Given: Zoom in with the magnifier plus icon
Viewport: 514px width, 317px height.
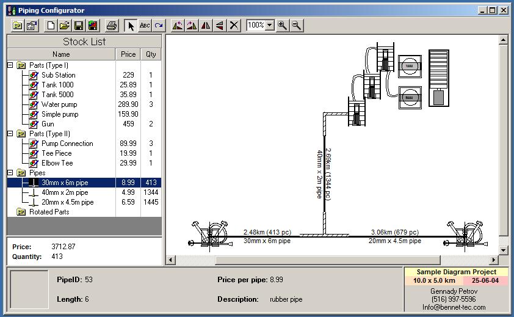Looking at the screenshot, I should coord(283,25).
